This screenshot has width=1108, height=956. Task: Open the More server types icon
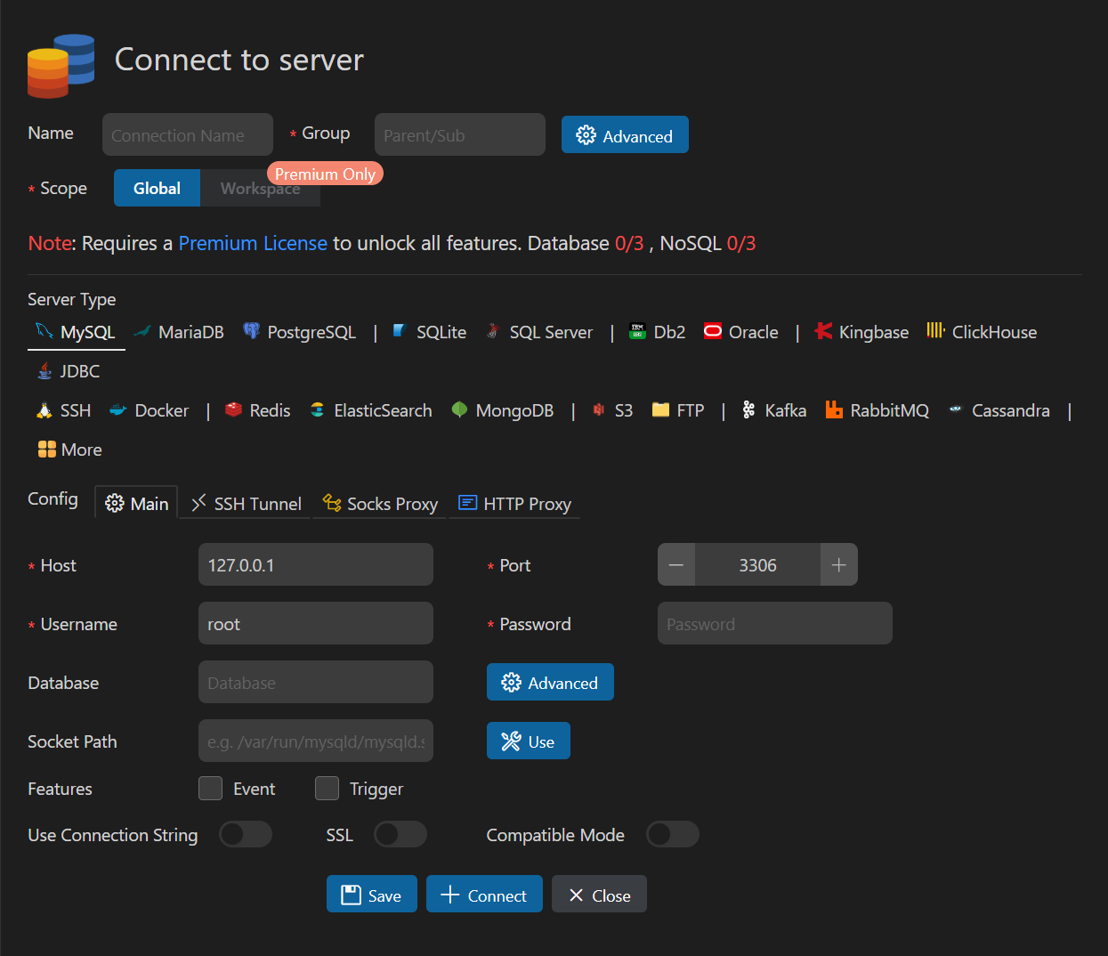coord(47,449)
